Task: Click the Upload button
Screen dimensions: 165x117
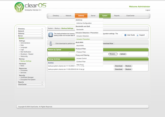Action: click(x=123, y=54)
